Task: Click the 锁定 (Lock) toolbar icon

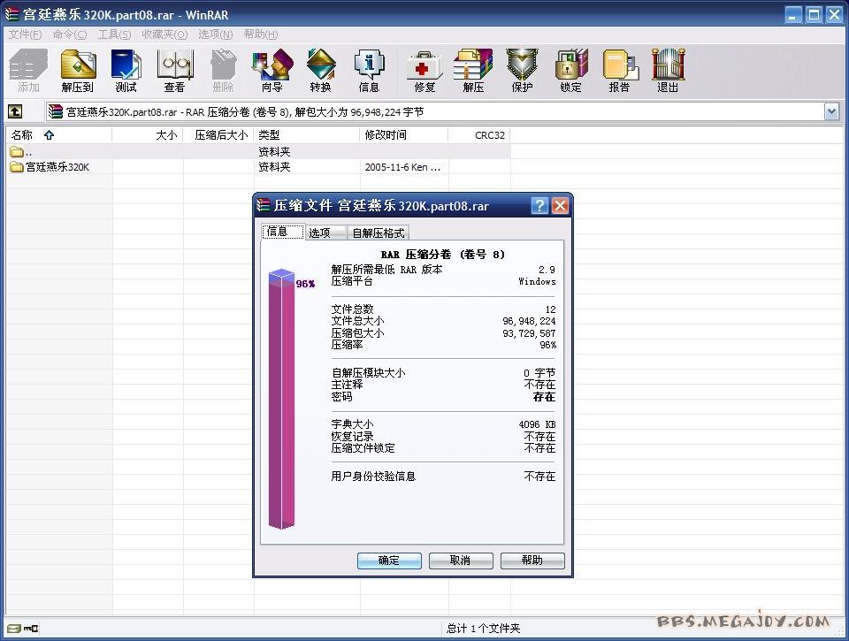Action: (570, 71)
